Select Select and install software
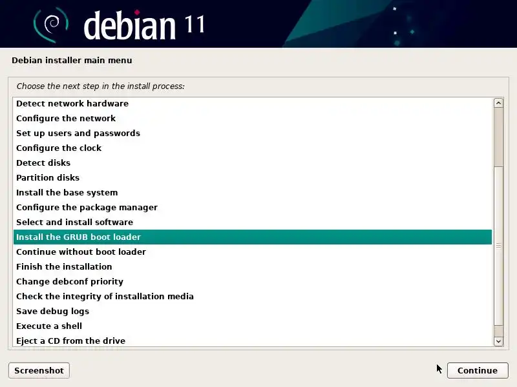Screen dimensions: 517x387 (253, 222)
